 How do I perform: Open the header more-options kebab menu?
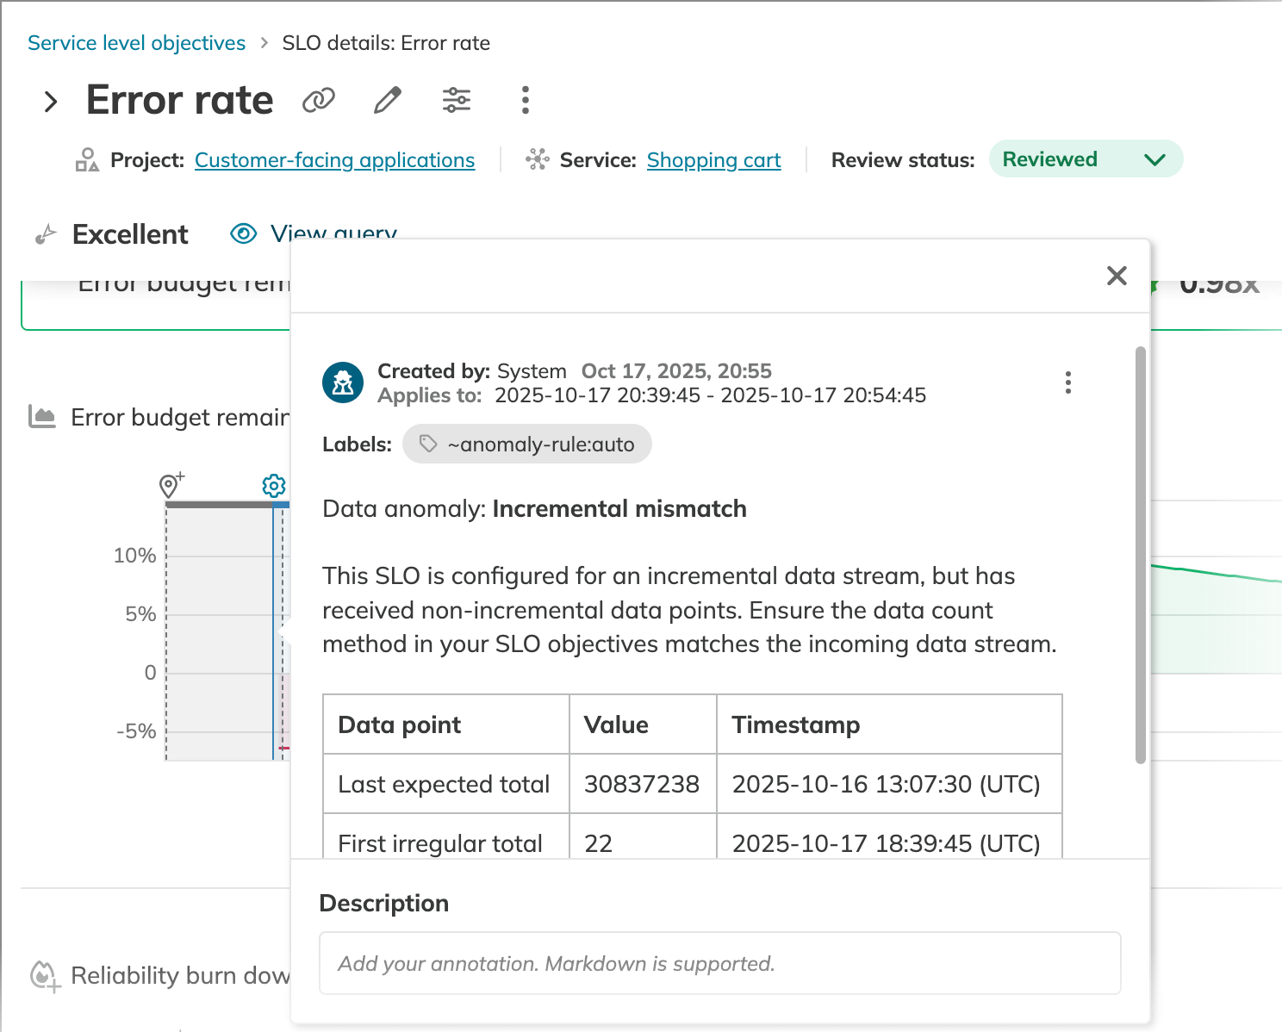525,100
